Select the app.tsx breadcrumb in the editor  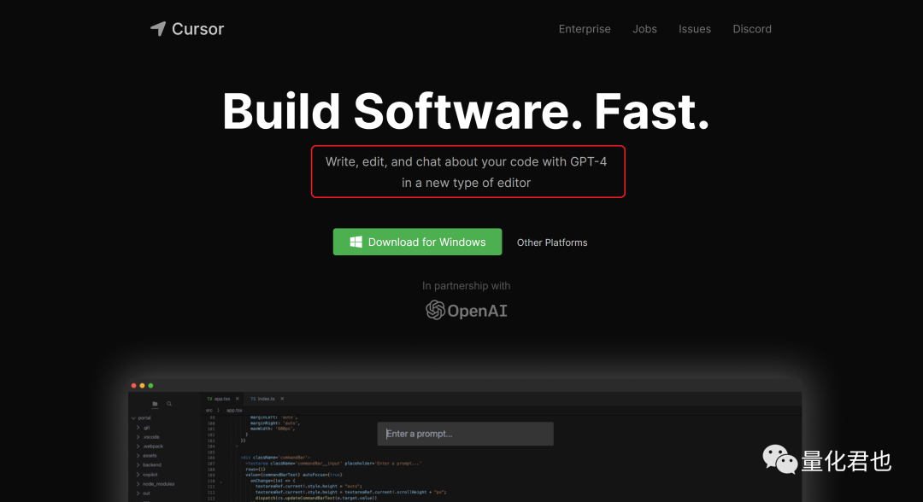tap(234, 411)
